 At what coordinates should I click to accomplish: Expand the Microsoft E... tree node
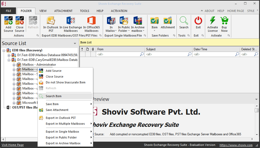pyautogui.click(x=14, y=103)
